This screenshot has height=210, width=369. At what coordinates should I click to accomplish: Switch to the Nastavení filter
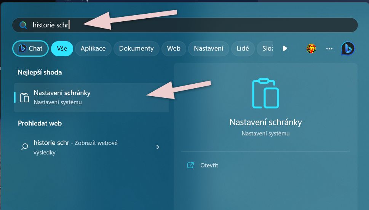[209, 48]
